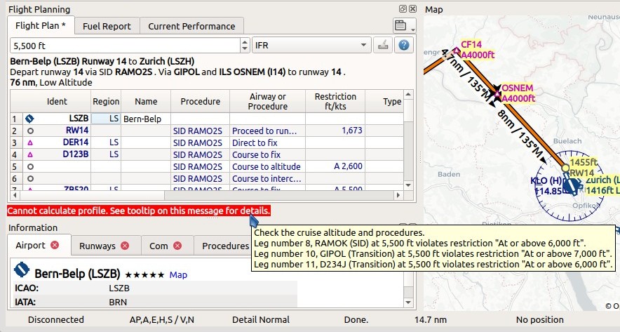Click the OSNEM waypoint marker on map

[497, 94]
